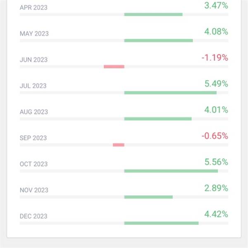Screen dimensions: 248x248
Task: Open the MAY 2023 row label
Action: (34, 33)
